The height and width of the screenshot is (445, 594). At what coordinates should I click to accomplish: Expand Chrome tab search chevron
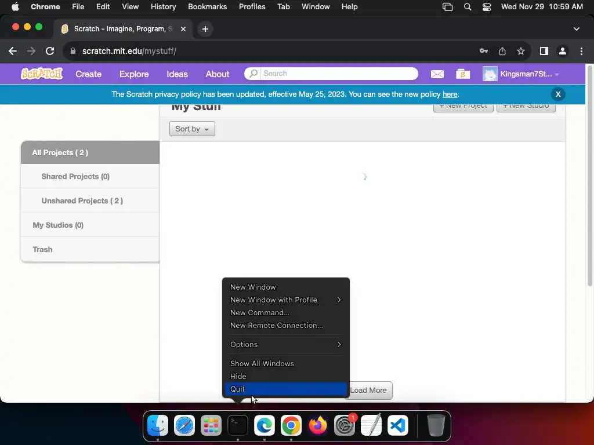click(x=576, y=29)
